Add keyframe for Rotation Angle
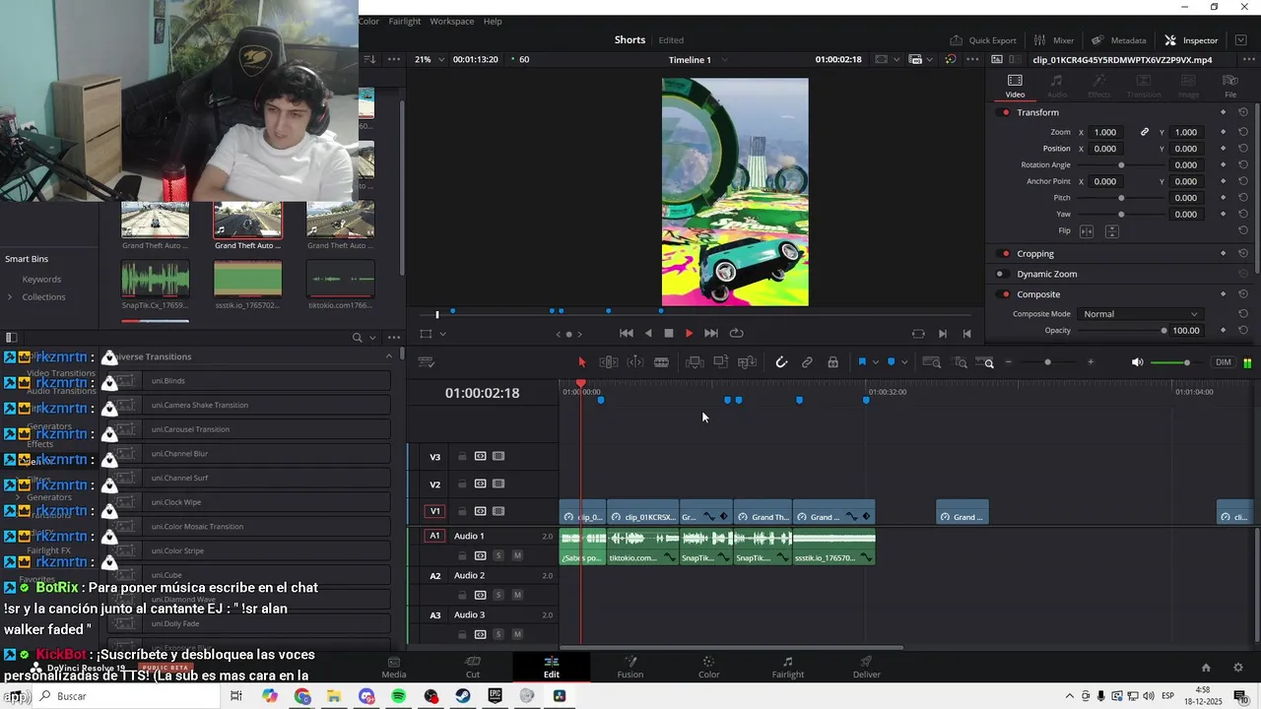Screen dimensions: 1261x709 tap(1223, 165)
